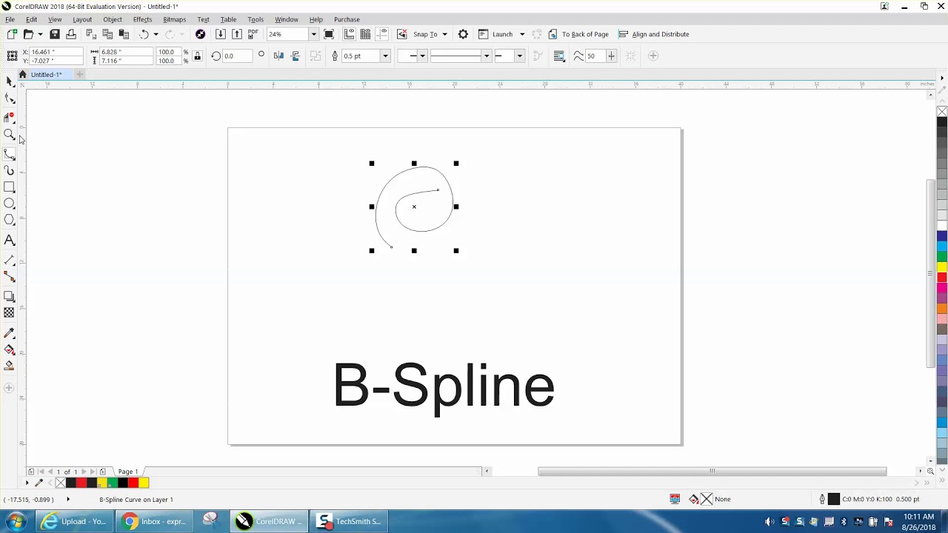Open Chrome Inbox window from taskbar

(156, 521)
